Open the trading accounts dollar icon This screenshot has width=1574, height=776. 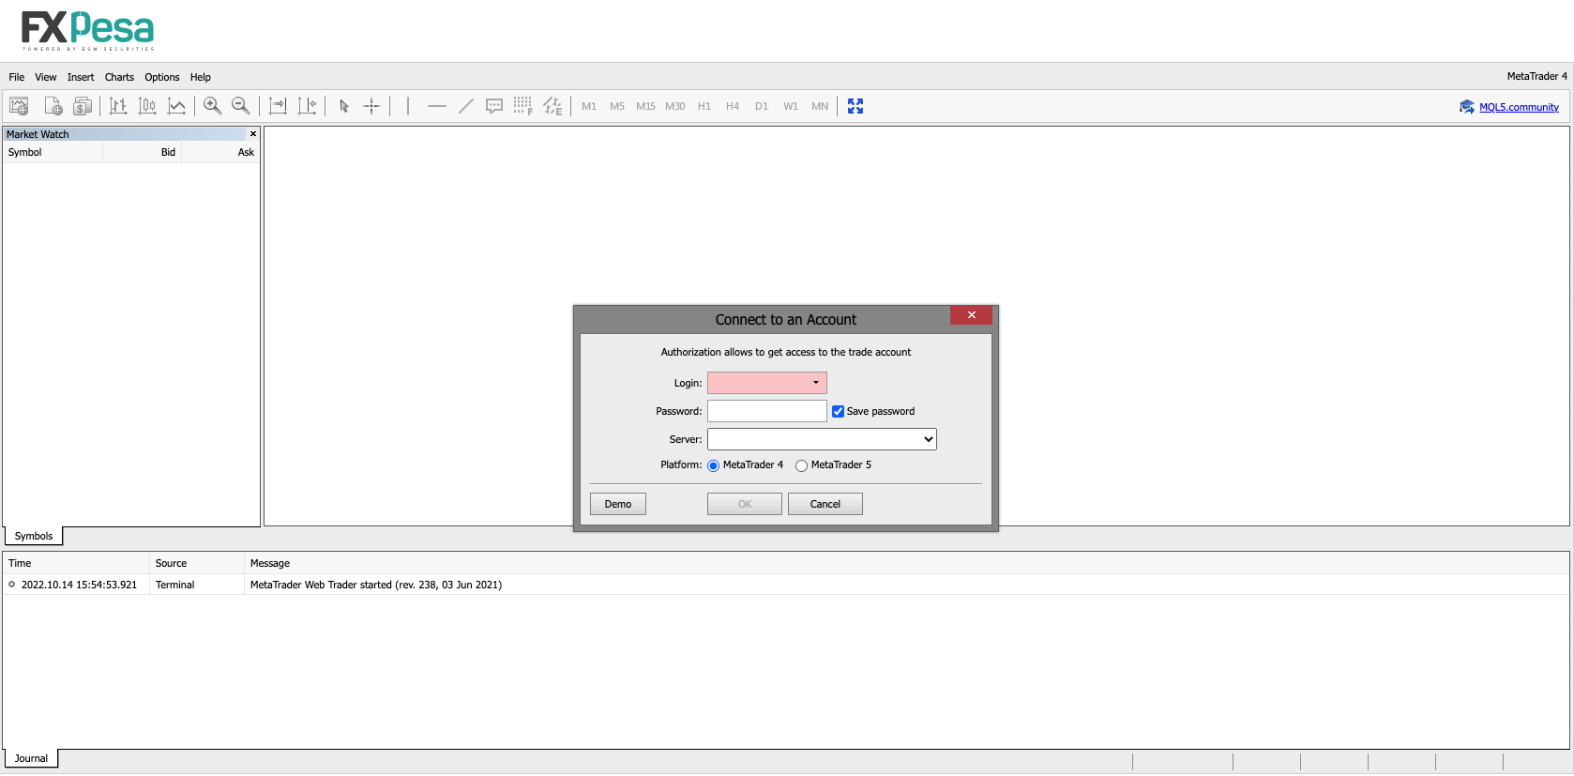pyautogui.click(x=83, y=106)
